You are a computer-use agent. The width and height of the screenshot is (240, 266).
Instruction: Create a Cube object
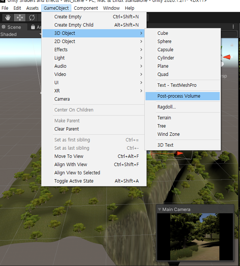point(183,33)
